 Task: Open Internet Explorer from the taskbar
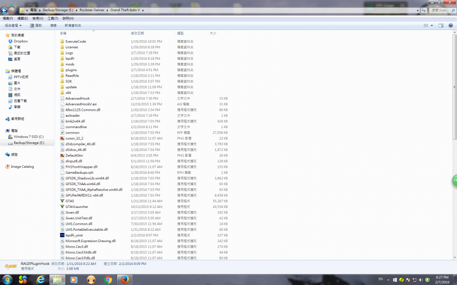41,280
